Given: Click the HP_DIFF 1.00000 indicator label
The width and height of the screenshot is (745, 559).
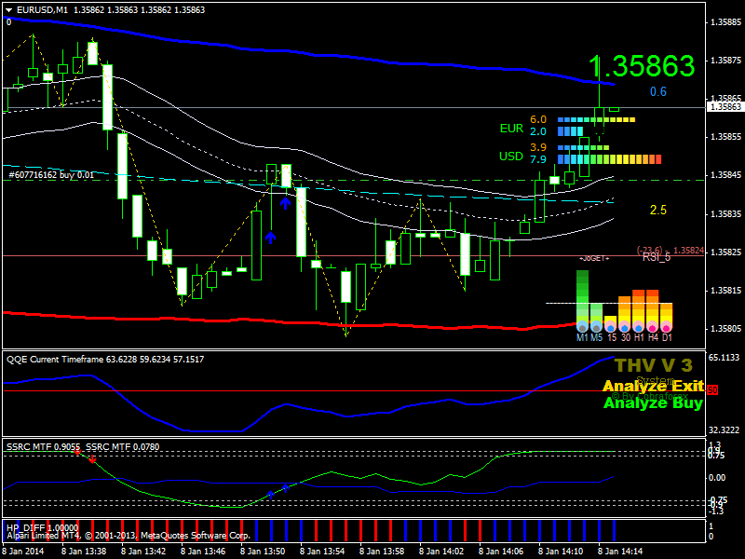Looking at the screenshot, I should (x=42, y=527).
